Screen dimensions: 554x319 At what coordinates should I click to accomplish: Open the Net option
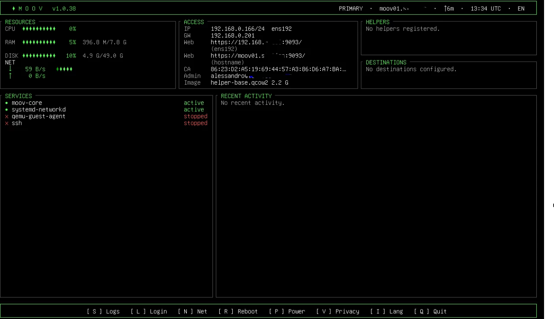(192, 312)
